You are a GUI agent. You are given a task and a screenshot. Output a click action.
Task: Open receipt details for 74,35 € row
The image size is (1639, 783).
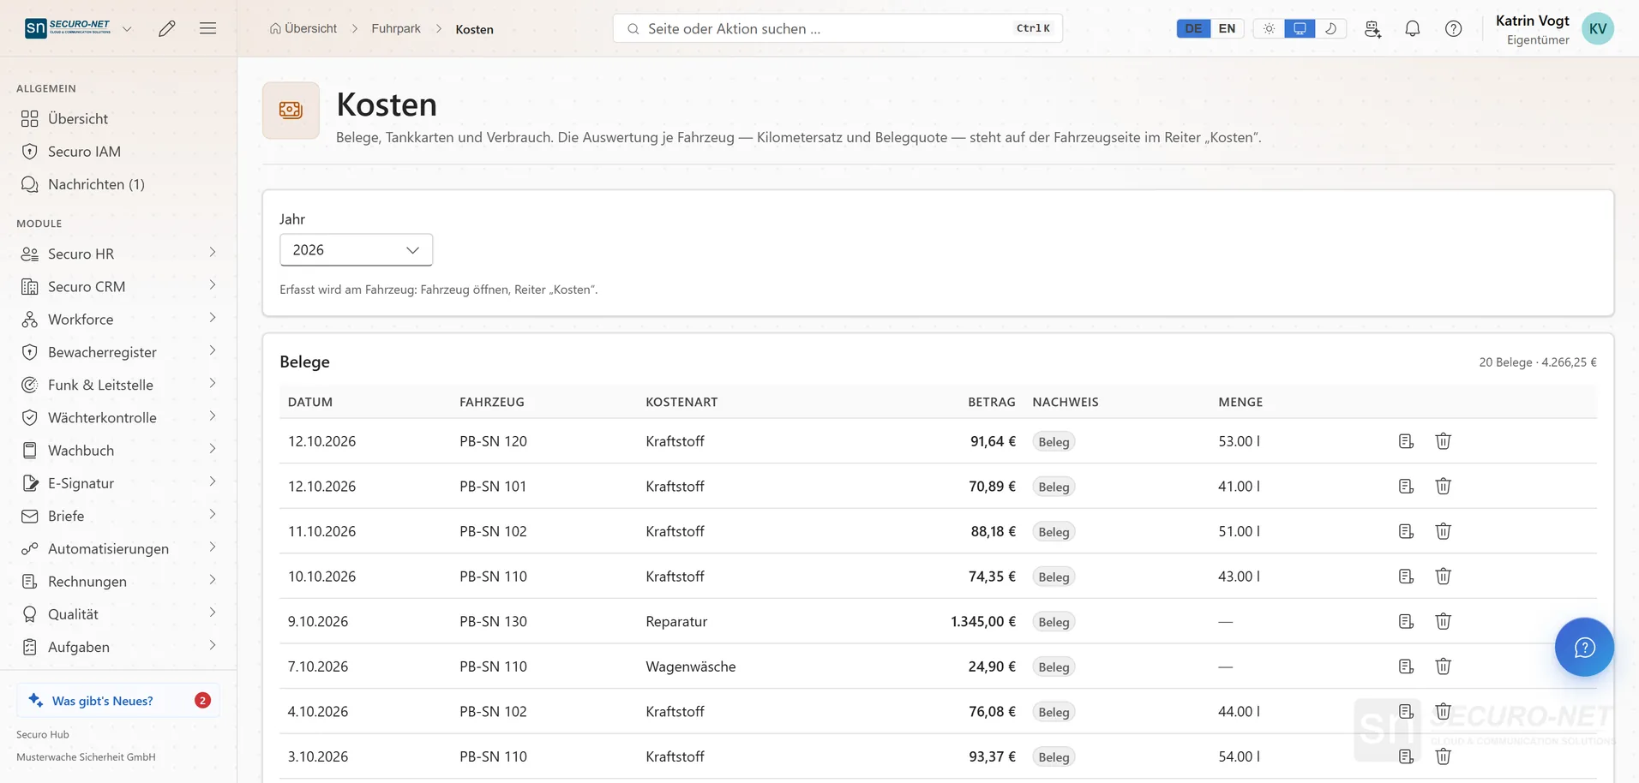click(1406, 577)
